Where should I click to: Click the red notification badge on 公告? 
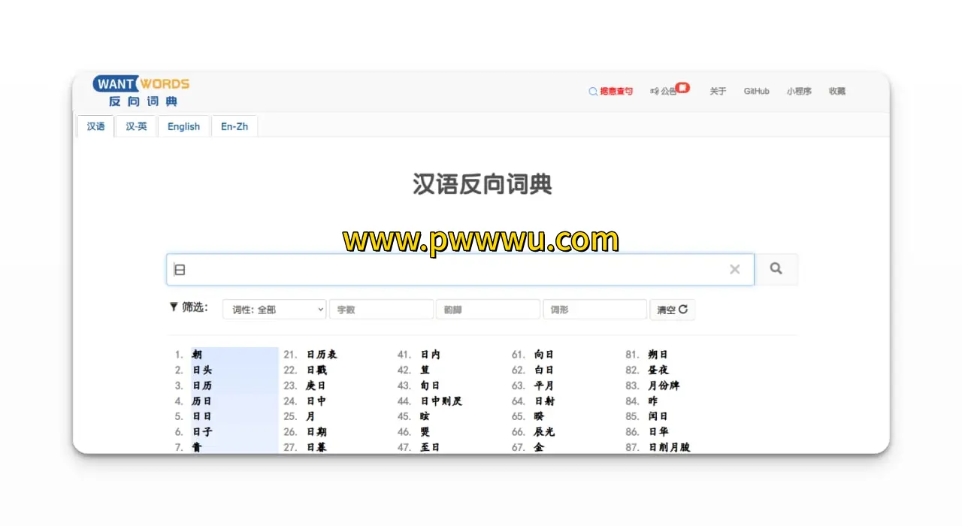coord(682,88)
